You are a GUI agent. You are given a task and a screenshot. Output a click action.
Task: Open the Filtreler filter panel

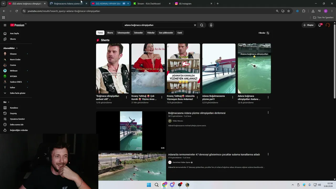(x=264, y=33)
